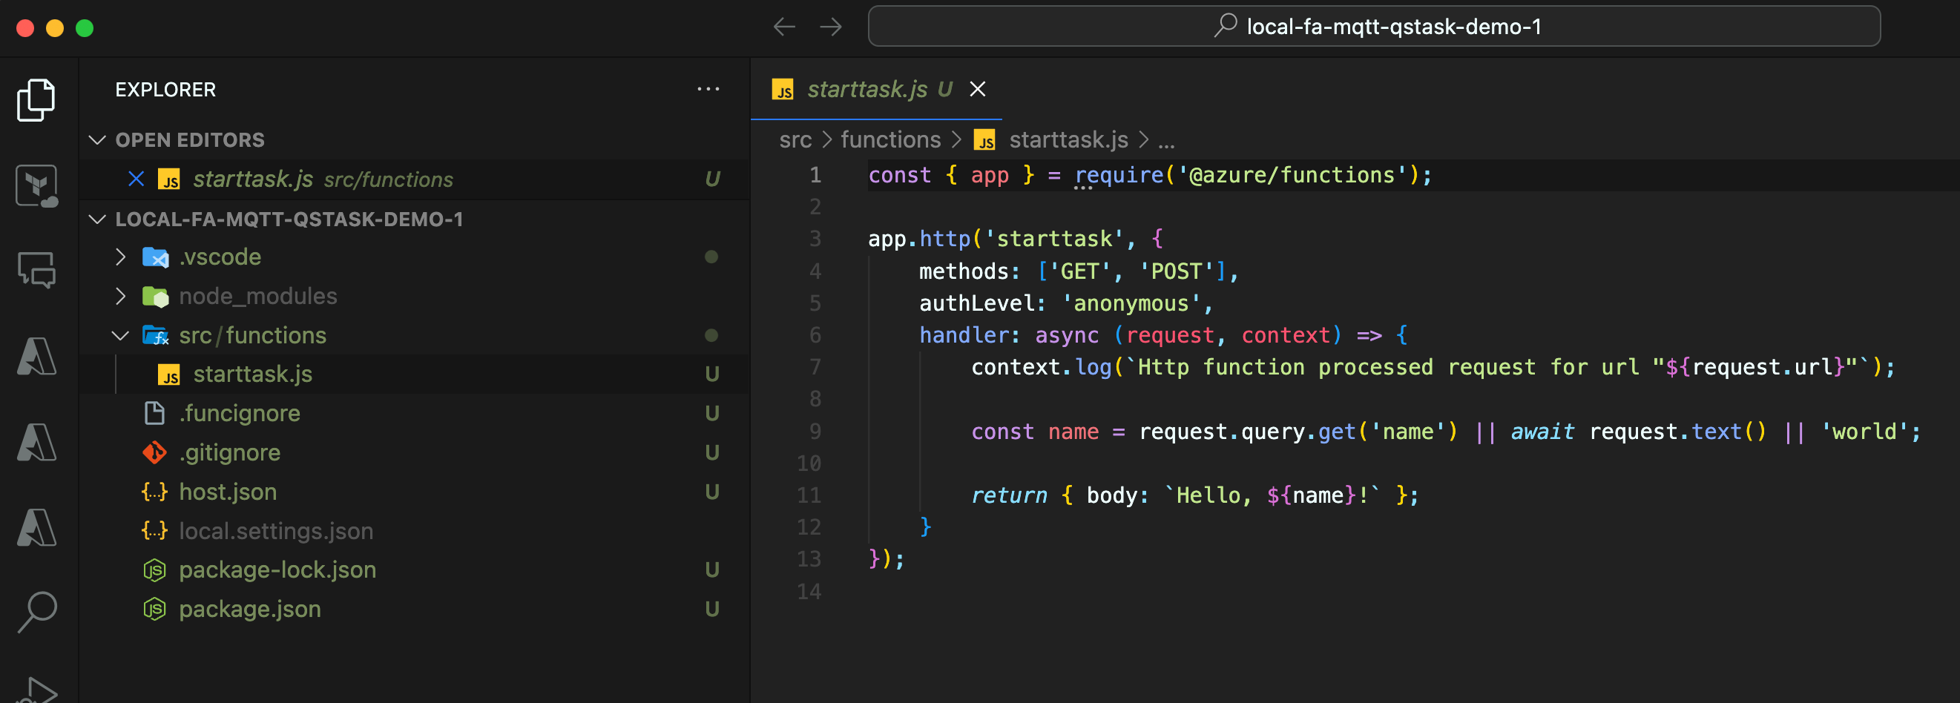Click the functions breadcrumb segment
This screenshot has width=1960, height=703.
click(891, 140)
